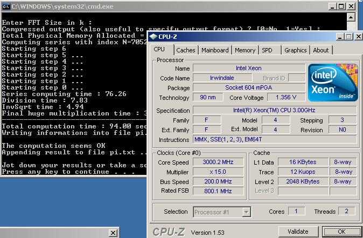This screenshot has height=238, width=363.
Task: Click the Rated FSB value '800.1 MHz'
Action: [x=218, y=191]
